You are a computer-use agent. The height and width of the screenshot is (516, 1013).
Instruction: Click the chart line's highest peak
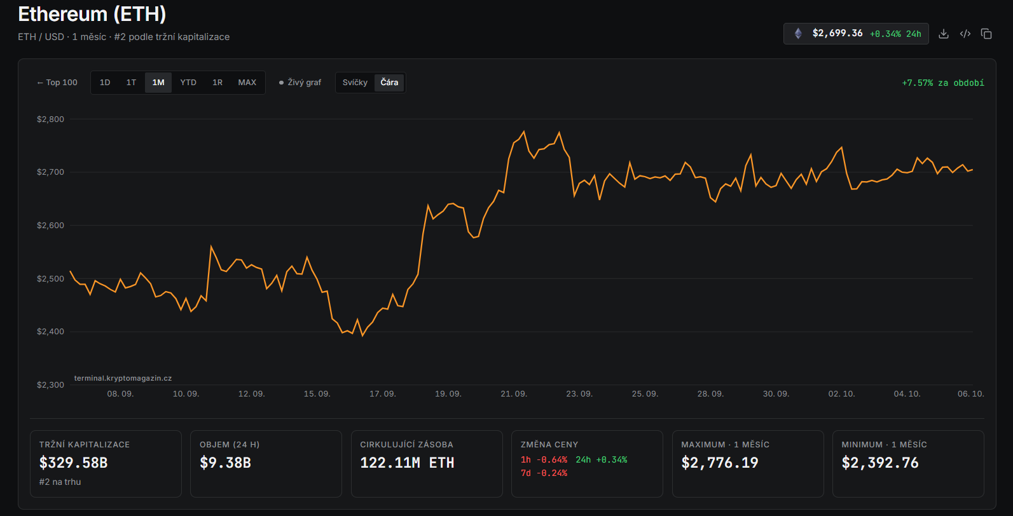point(524,132)
